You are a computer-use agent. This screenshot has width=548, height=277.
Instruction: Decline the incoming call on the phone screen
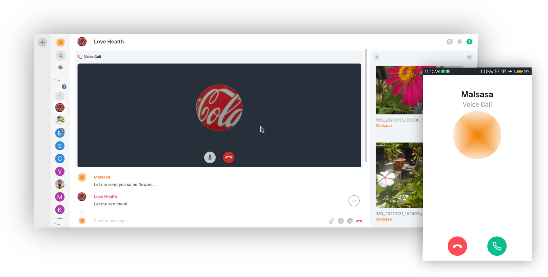click(x=457, y=246)
